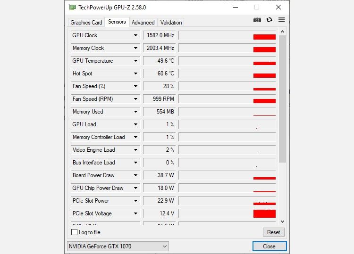Screen dimensions: 354x254
Task: Open the Board Power Draw dropdown arrow
Action: (x=135, y=175)
